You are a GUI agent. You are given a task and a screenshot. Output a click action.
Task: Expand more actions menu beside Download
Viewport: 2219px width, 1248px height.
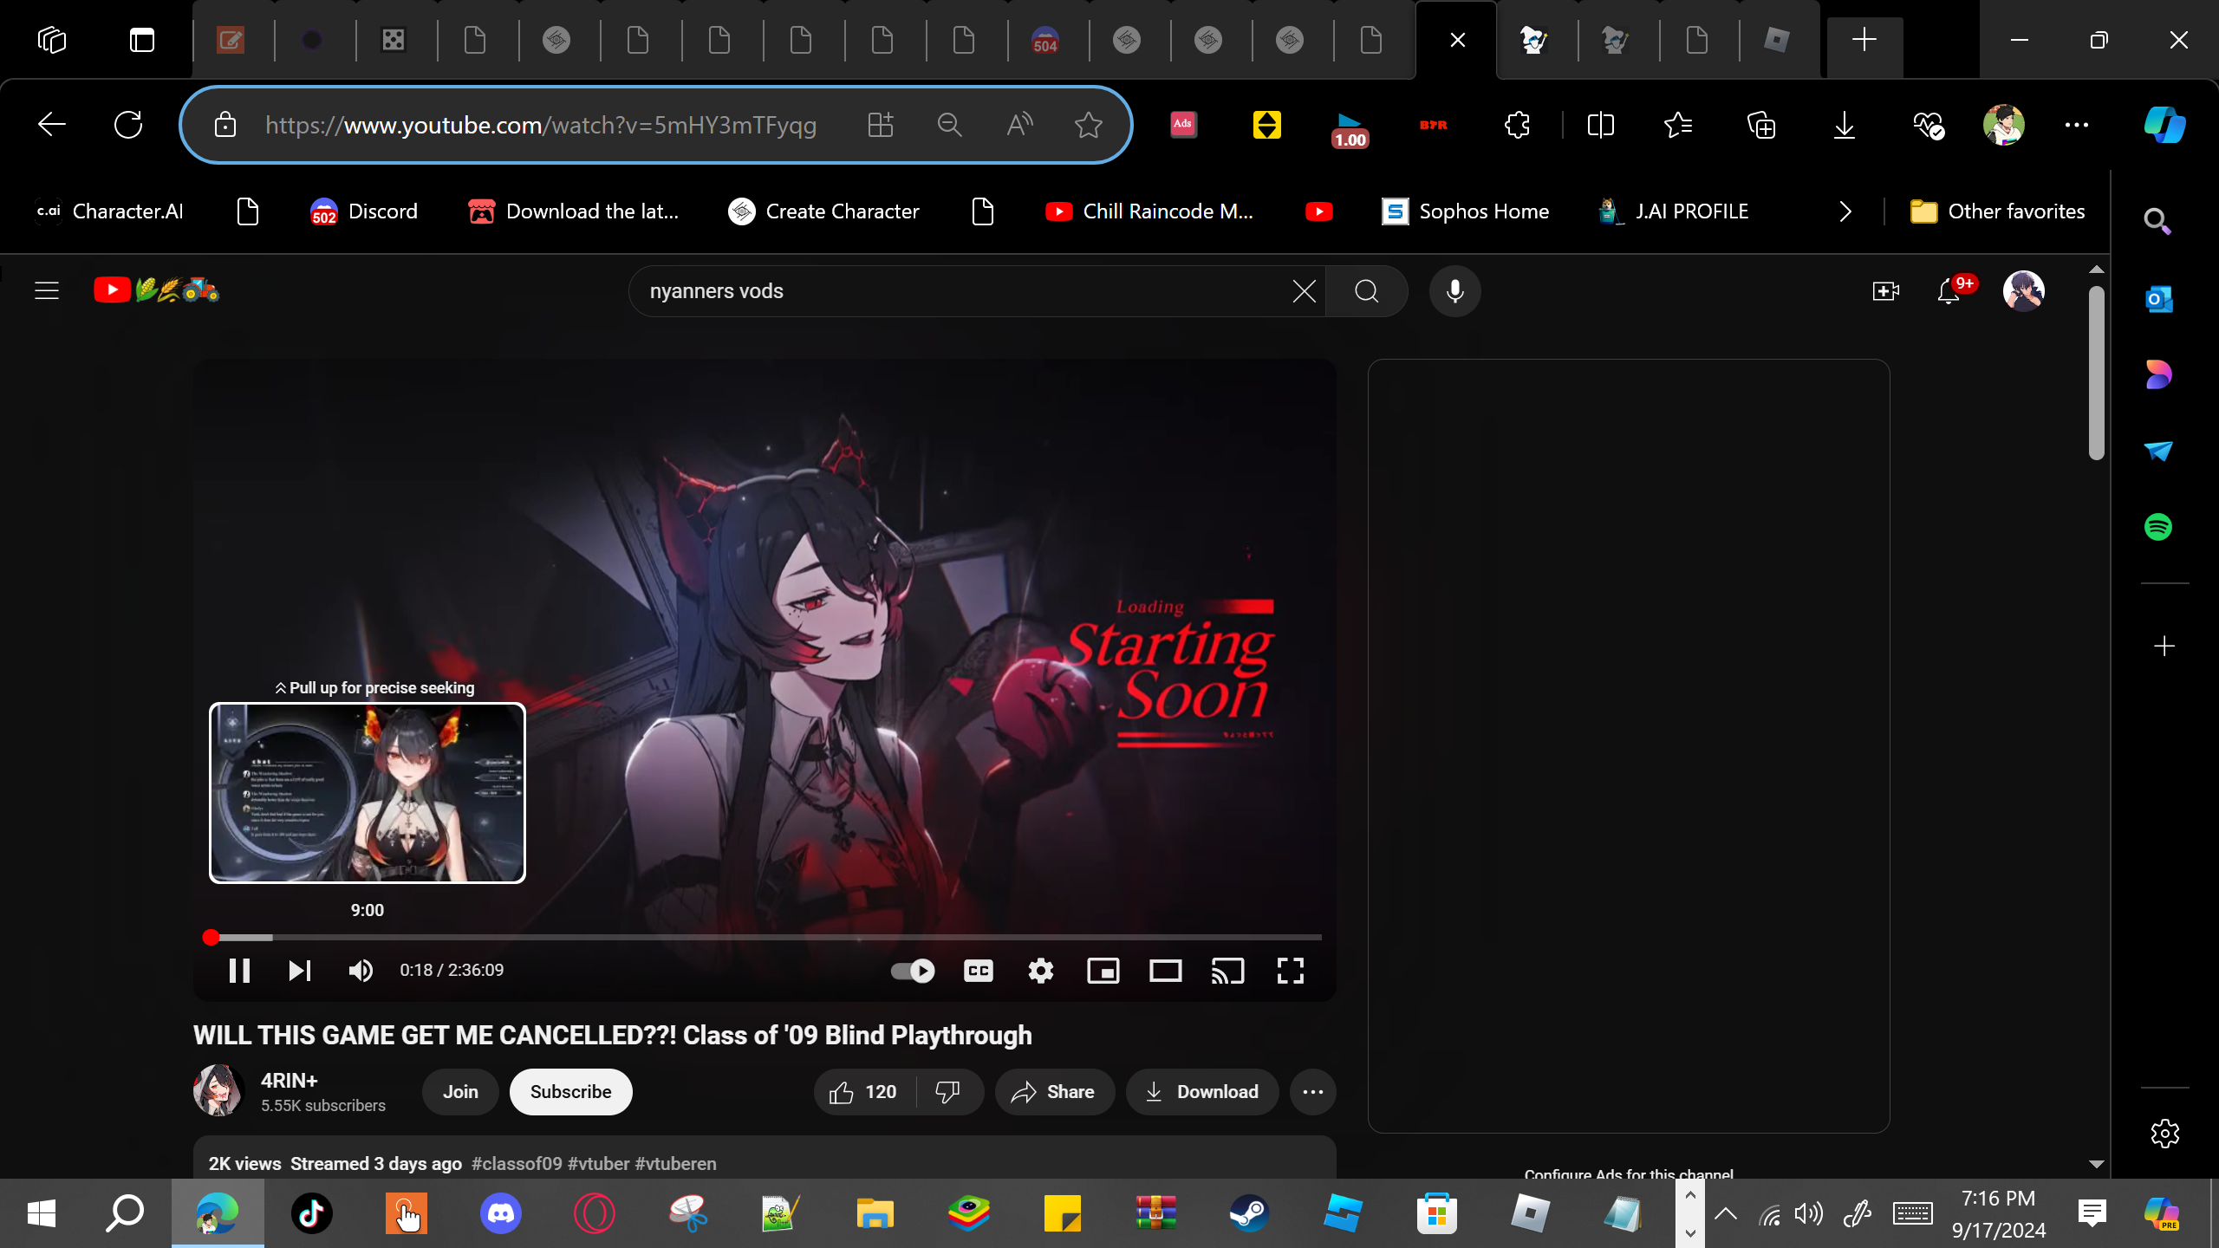1313,1092
